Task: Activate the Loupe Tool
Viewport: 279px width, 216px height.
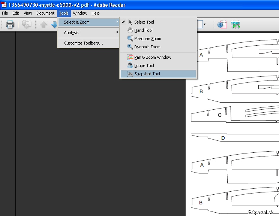Action: pyautogui.click(x=158, y=66)
